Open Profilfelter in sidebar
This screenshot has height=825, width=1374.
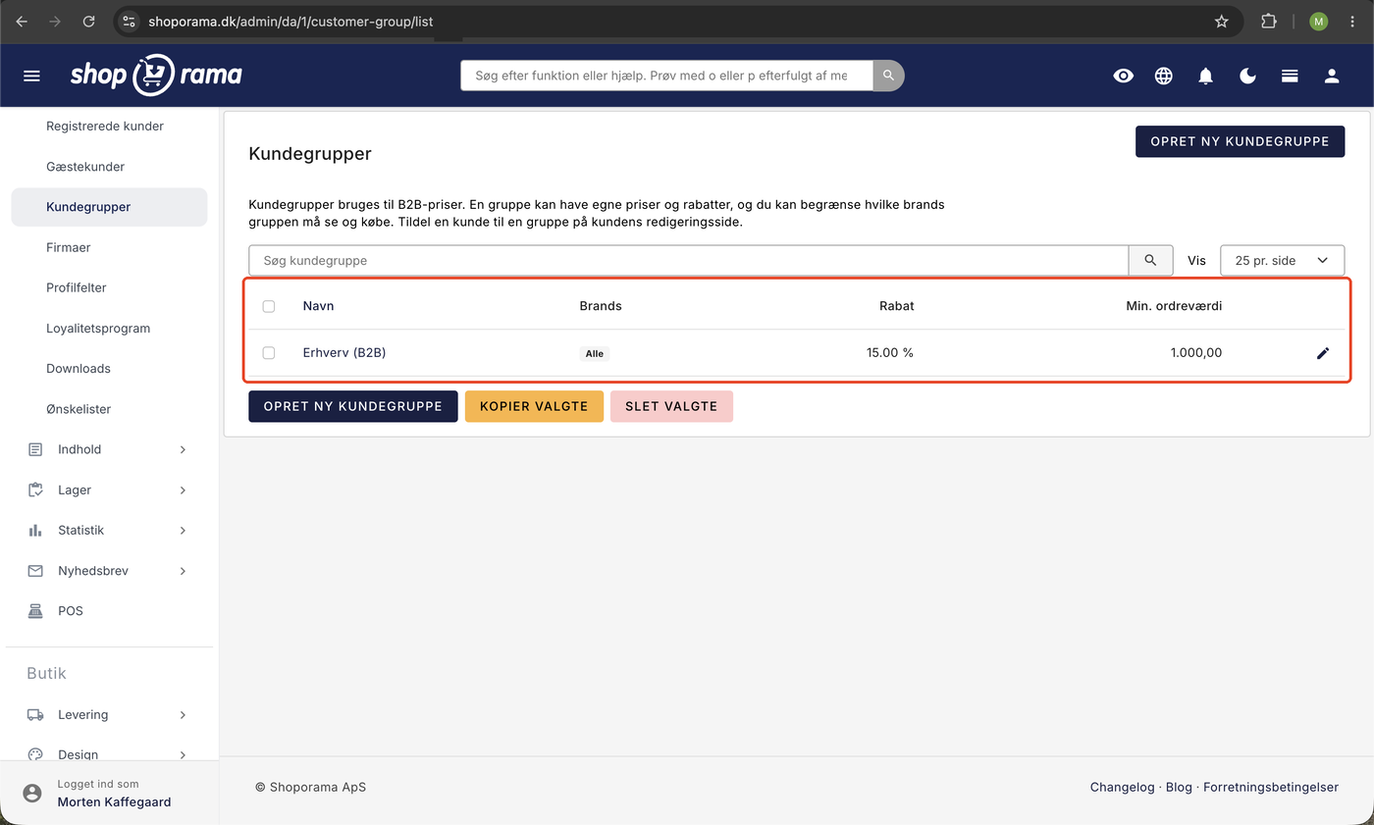click(77, 287)
